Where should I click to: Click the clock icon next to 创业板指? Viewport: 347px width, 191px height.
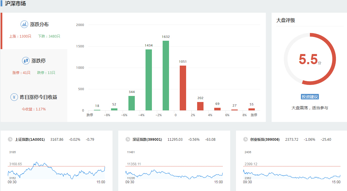coord(246,139)
